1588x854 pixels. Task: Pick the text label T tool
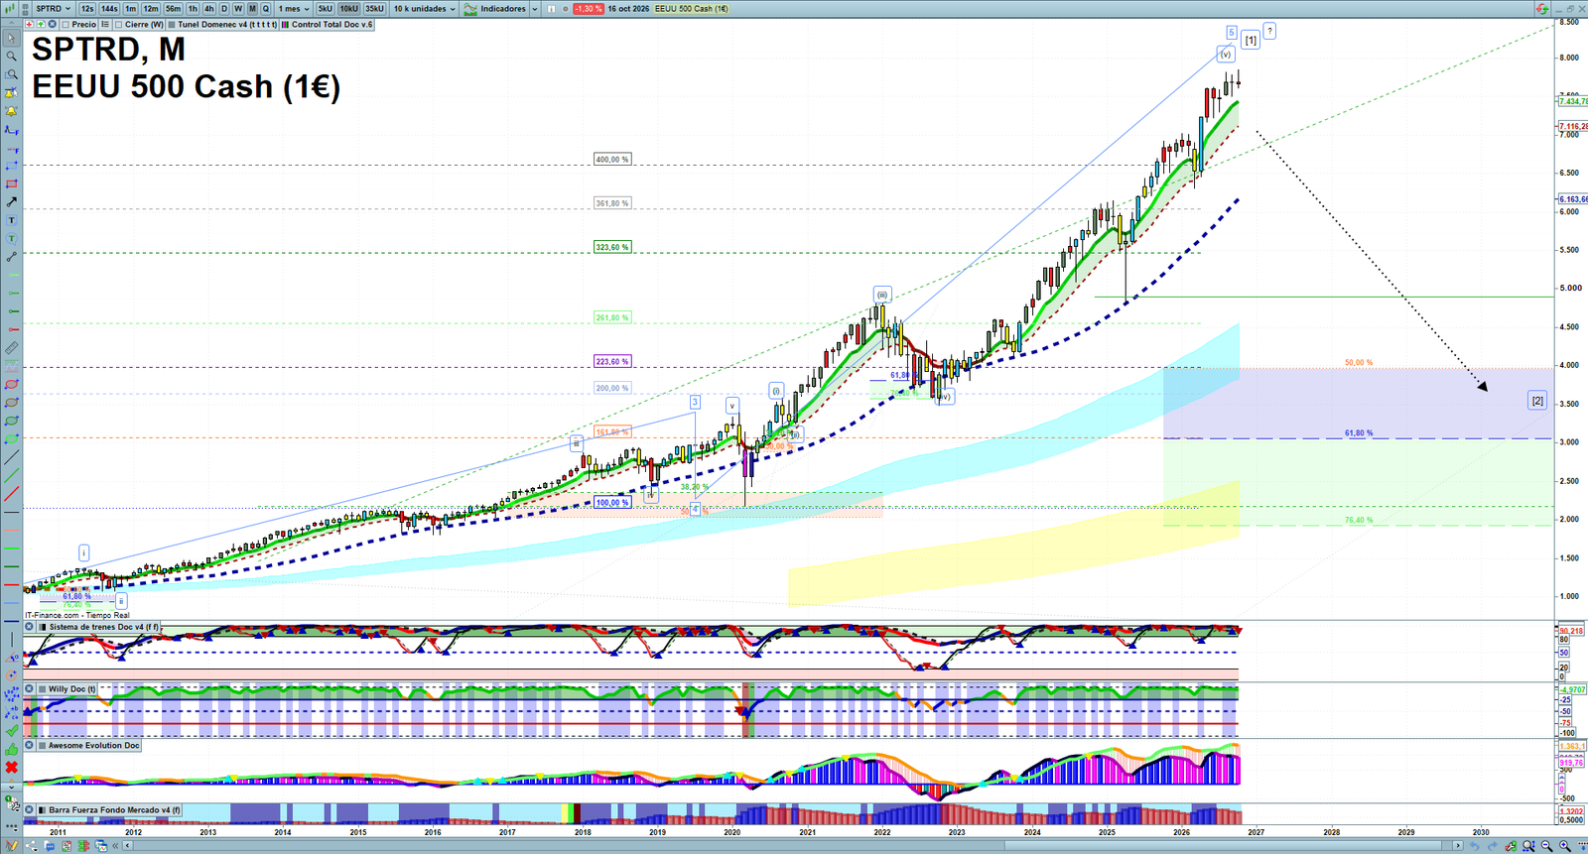[11, 220]
